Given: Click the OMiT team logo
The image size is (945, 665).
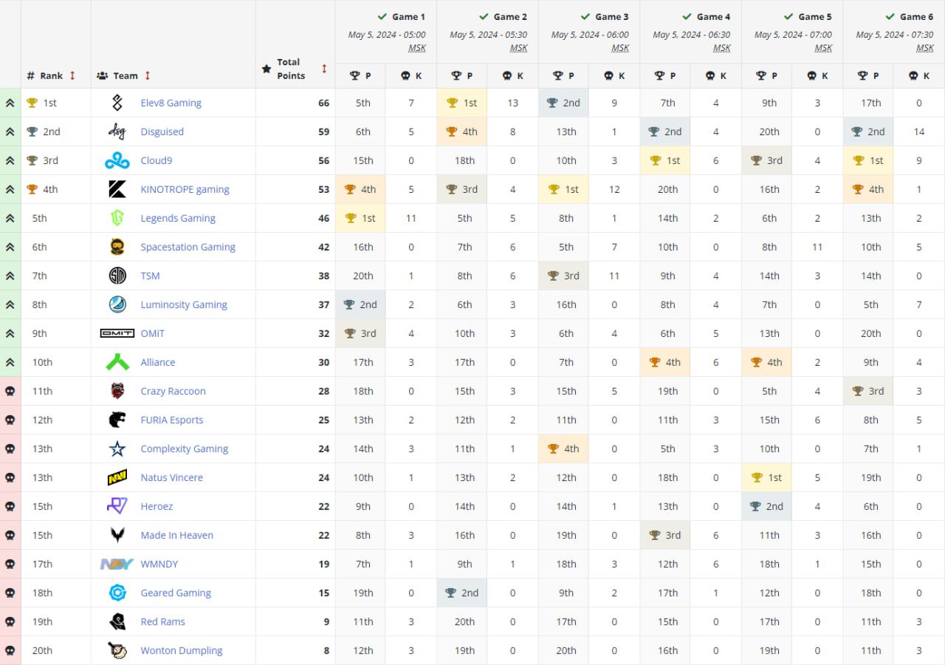Looking at the screenshot, I should [117, 333].
